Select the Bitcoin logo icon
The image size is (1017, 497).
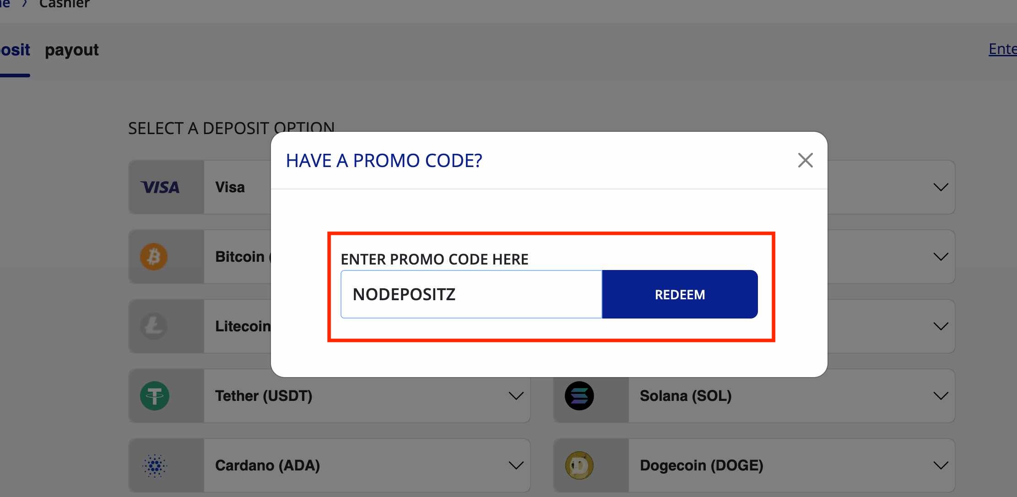[x=153, y=256]
